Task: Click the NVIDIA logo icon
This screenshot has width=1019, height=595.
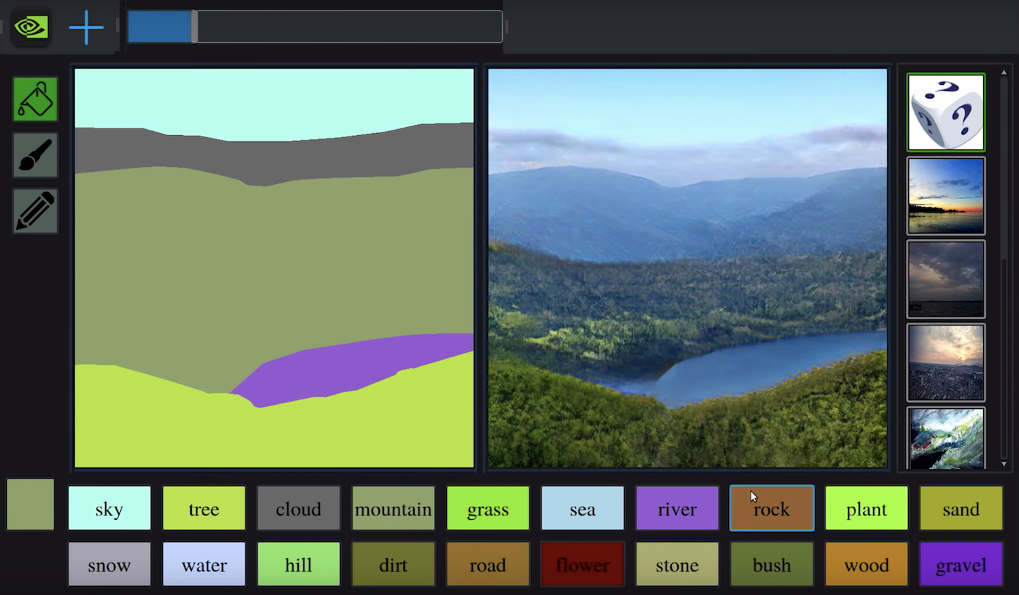Action: 31,26
